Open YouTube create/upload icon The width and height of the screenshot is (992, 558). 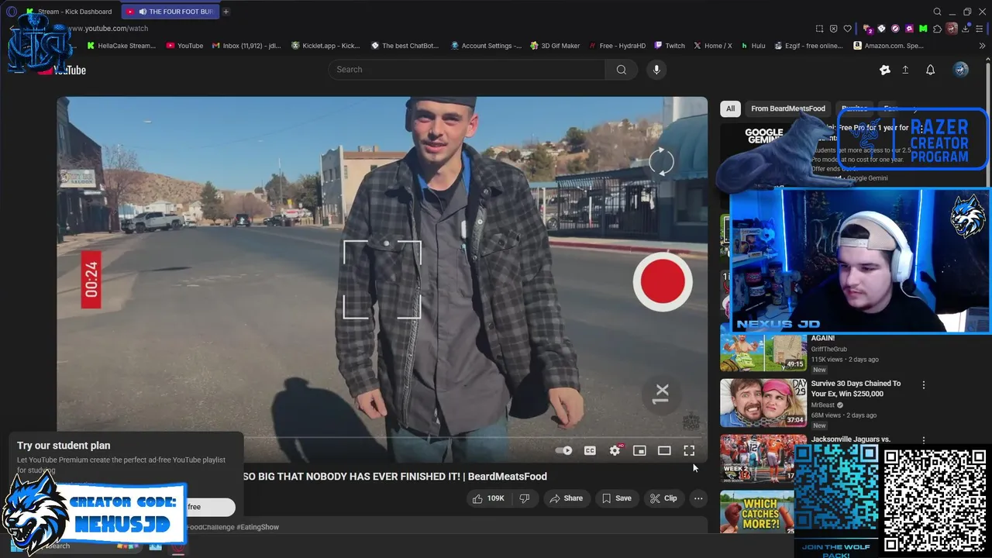click(905, 70)
